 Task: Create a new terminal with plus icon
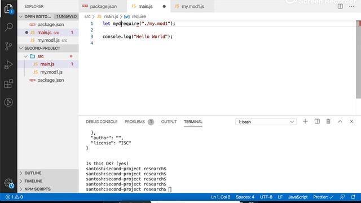(x=305, y=122)
